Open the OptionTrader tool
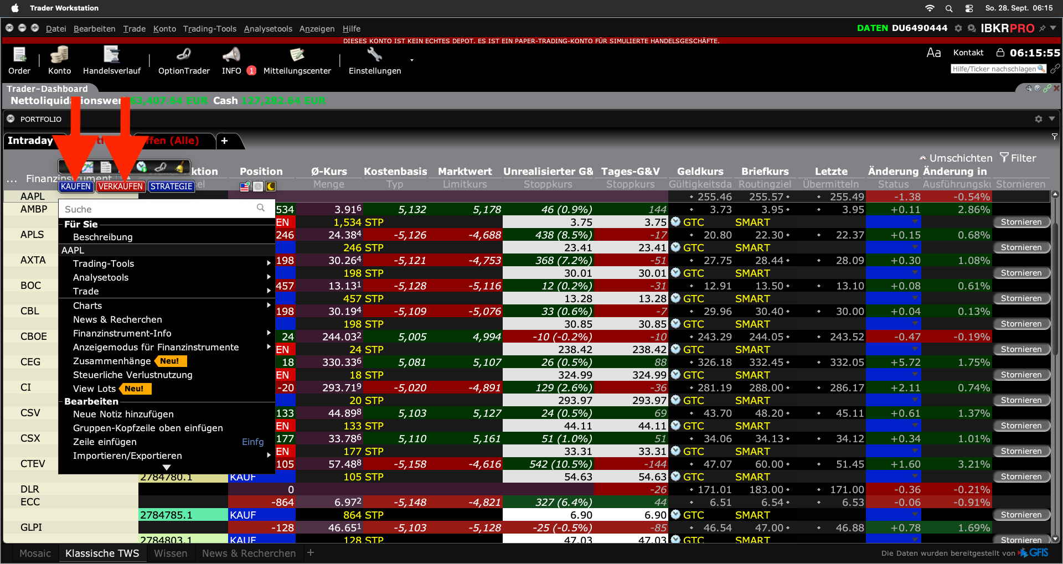 point(184,61)
